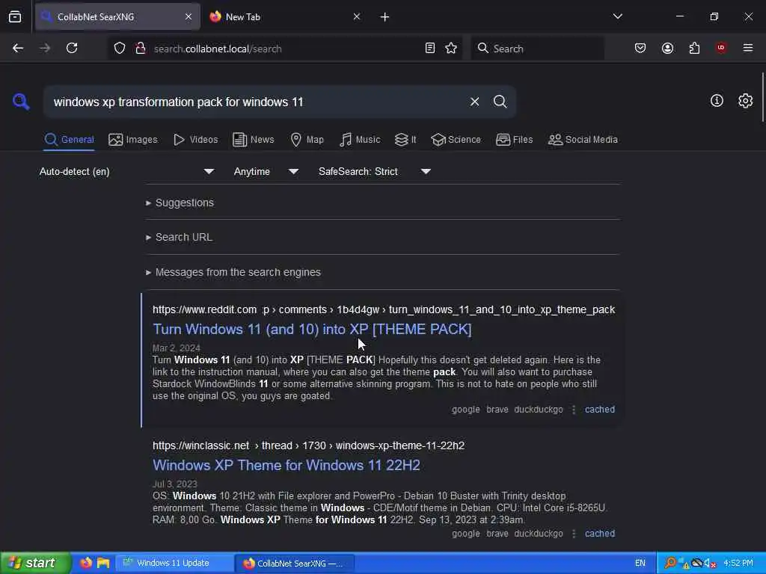The image size is (766, 574).
Task: Open tracking protection shield icon
Action: [120, 49]
